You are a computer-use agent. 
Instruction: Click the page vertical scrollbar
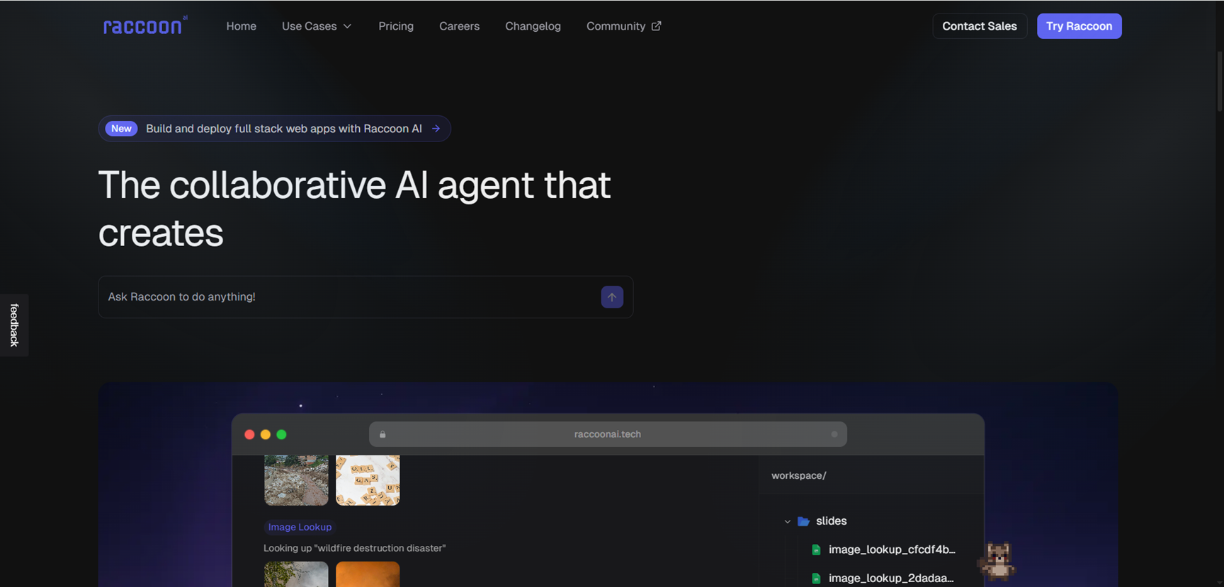click(x=1219, y=81)
